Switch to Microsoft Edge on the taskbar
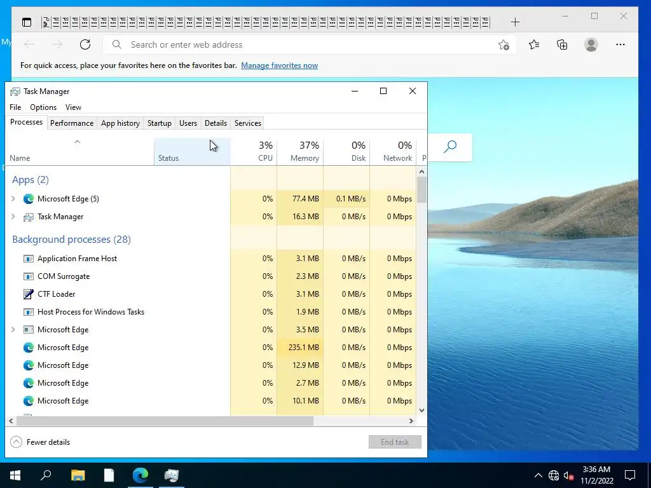The height and width of the screenshot is (488, 651). pos(140,475)
